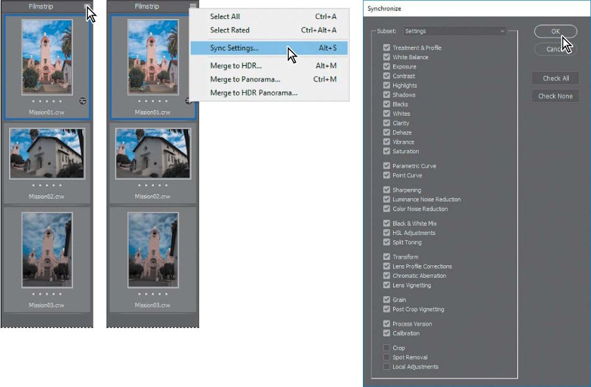Open the left Filmstrip panel menu icon

point(87,6)
